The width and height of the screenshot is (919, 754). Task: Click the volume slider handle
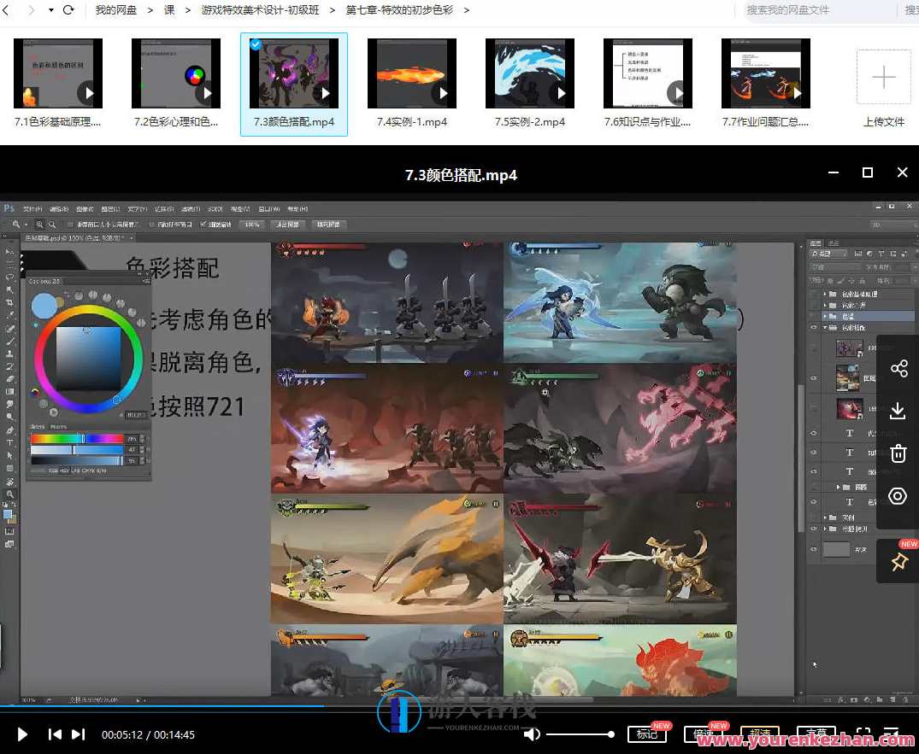click(610, 734)
